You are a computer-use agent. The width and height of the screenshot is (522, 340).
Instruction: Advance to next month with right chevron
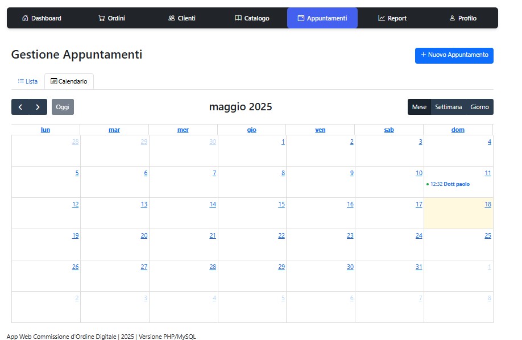(38, 107)
